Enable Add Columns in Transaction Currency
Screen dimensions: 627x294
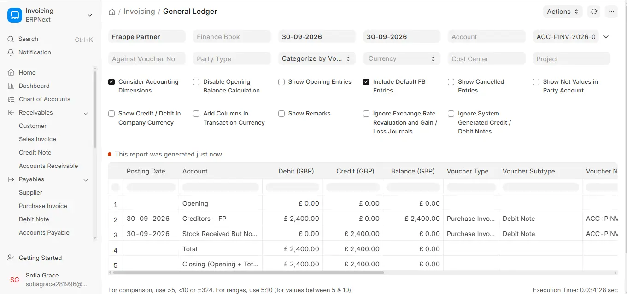[x=196, y=114]
